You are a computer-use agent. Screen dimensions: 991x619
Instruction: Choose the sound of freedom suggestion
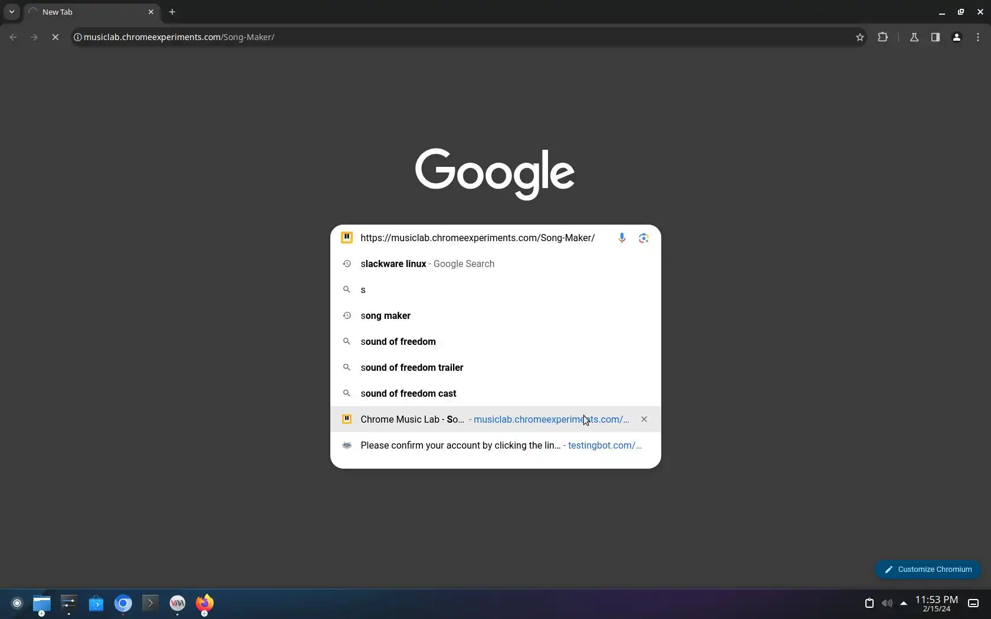pyautogui.click(x=495, y=341)
